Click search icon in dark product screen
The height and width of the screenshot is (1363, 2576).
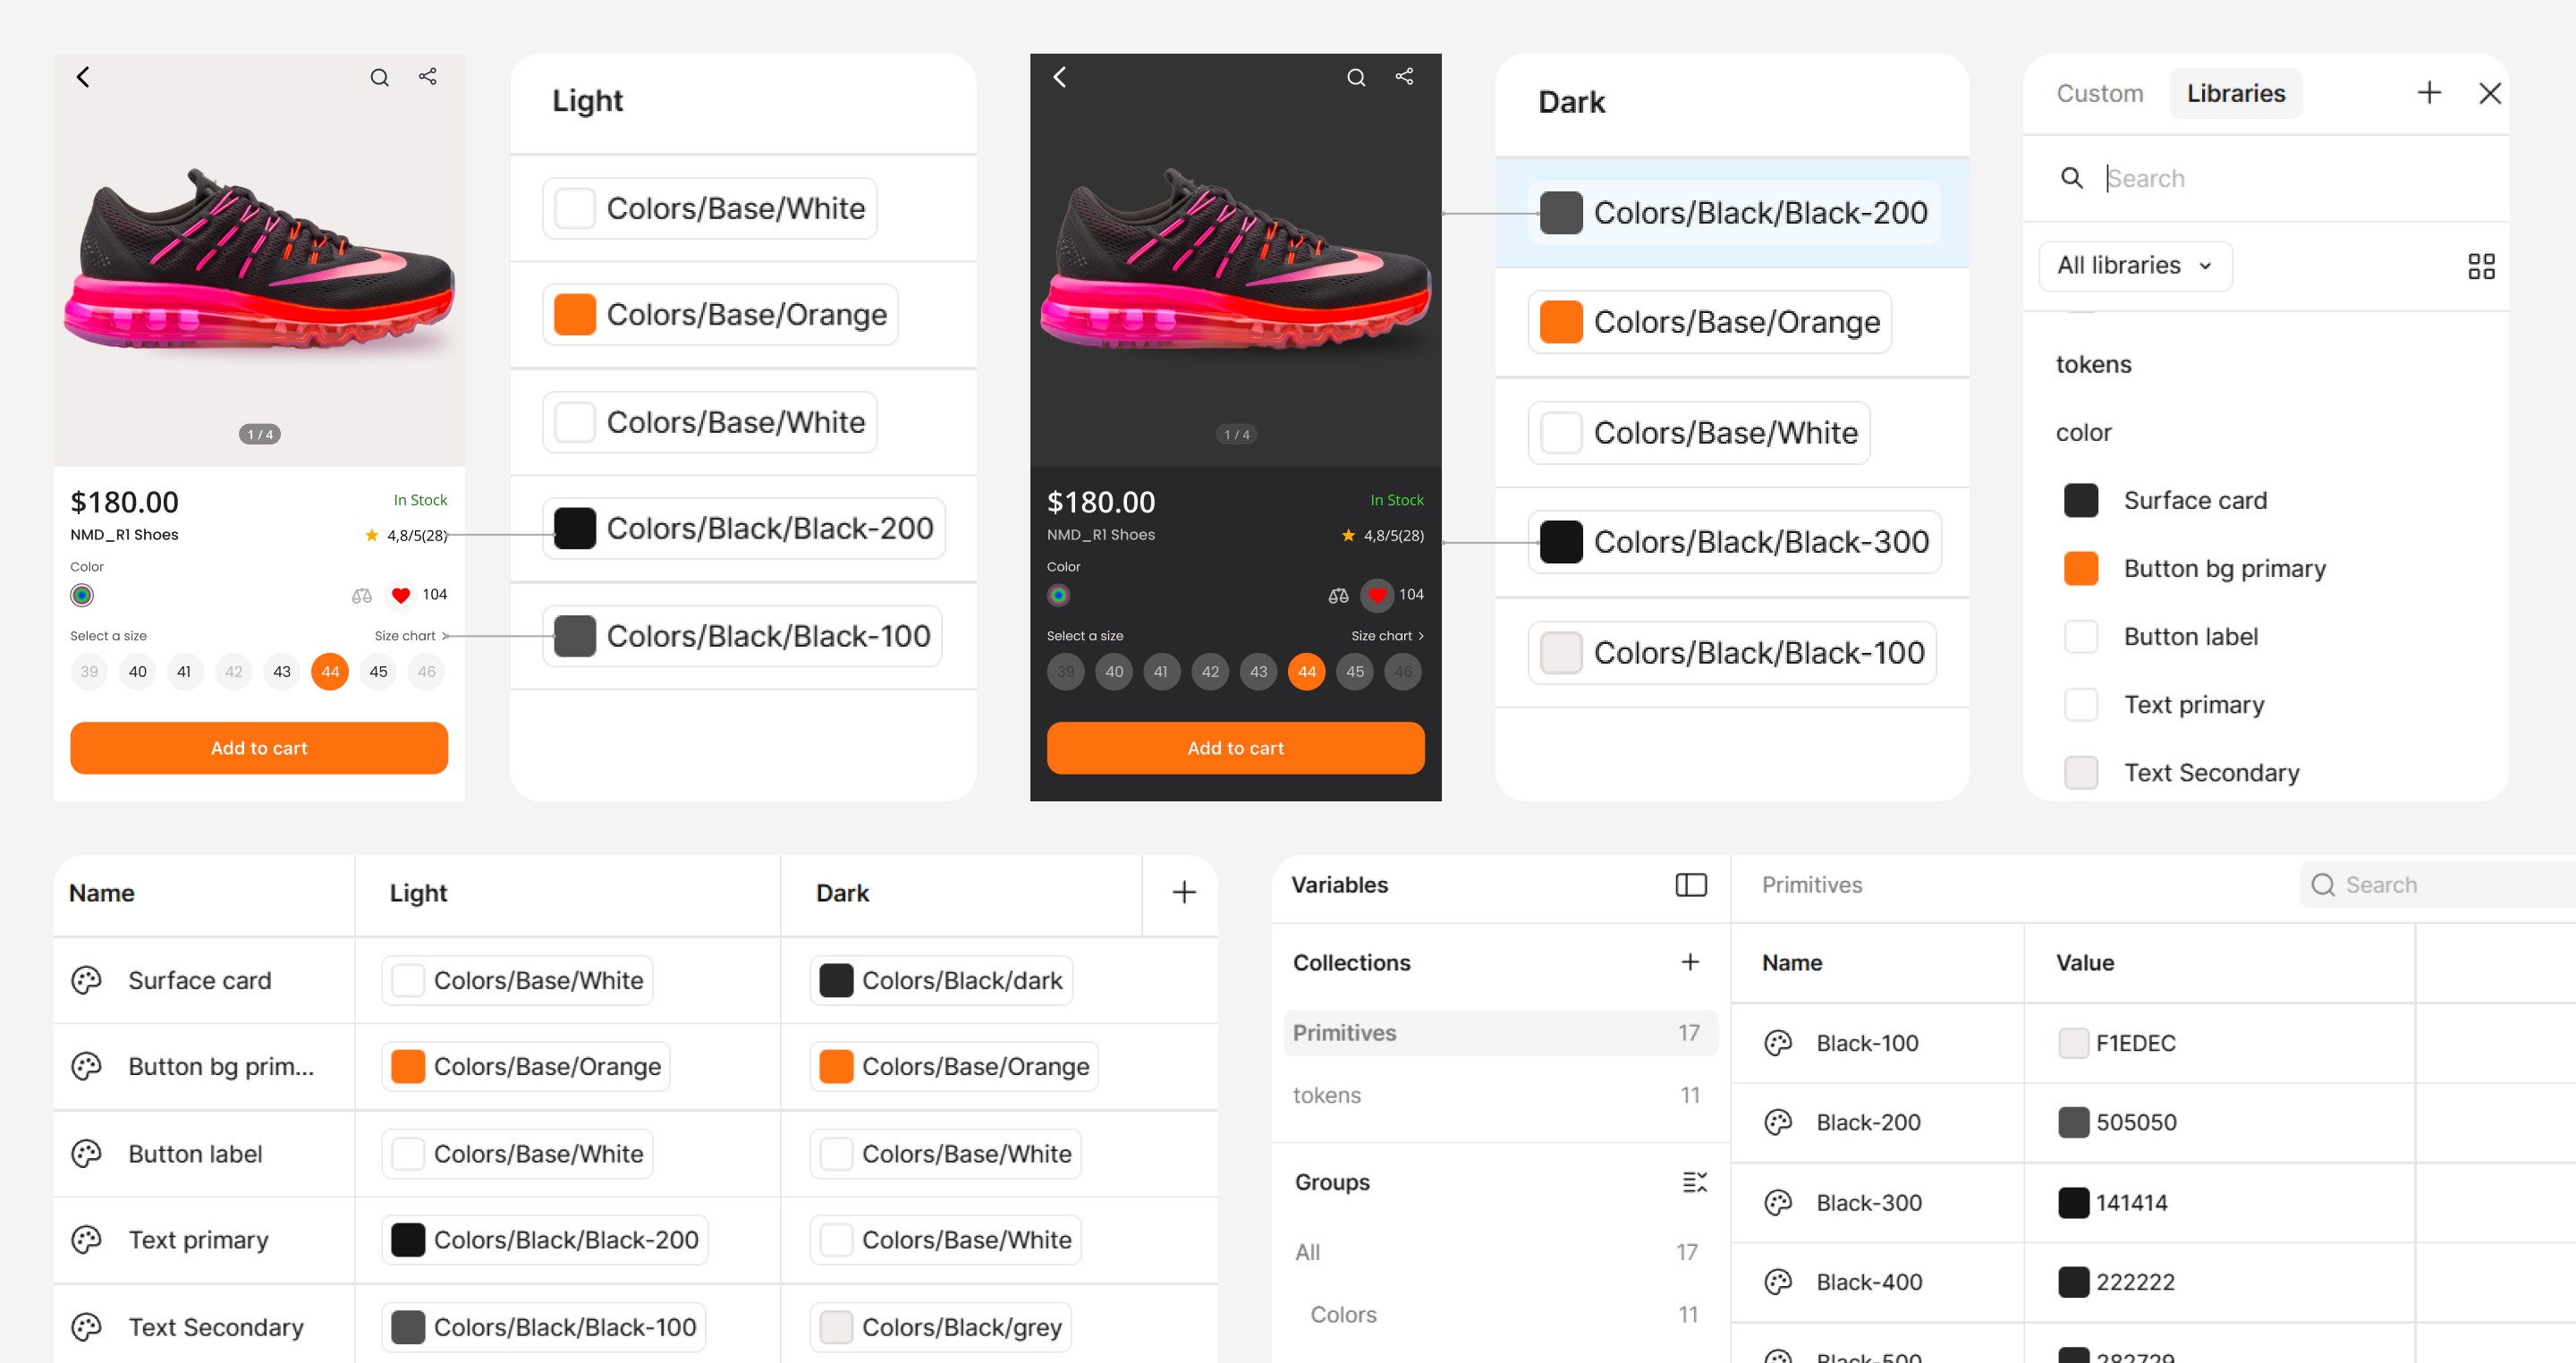[x=1355, y=77]
